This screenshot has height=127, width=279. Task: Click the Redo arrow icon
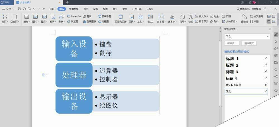pos(39,9)
